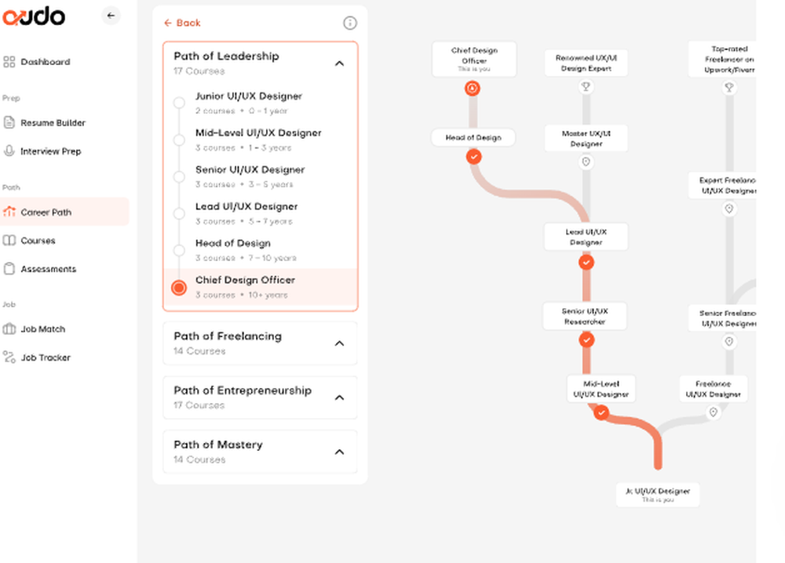The image size is (785, 563).
Task: Click the Lead UI/UX Designer map card
Action: pyautogui.click(x=586, y=237)
